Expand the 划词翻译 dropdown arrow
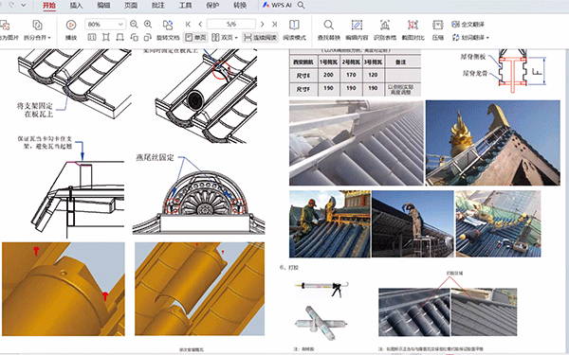This screenshot has width=569, height=355. pyautogui.click(x=487, y=38)
